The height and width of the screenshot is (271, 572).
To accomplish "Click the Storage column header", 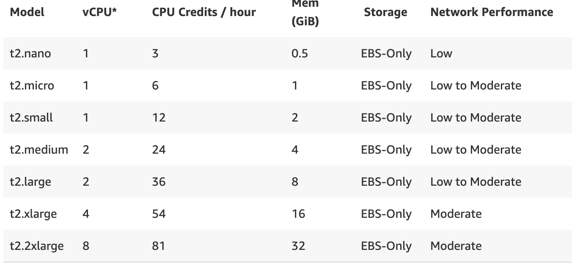I will point(385,12).
